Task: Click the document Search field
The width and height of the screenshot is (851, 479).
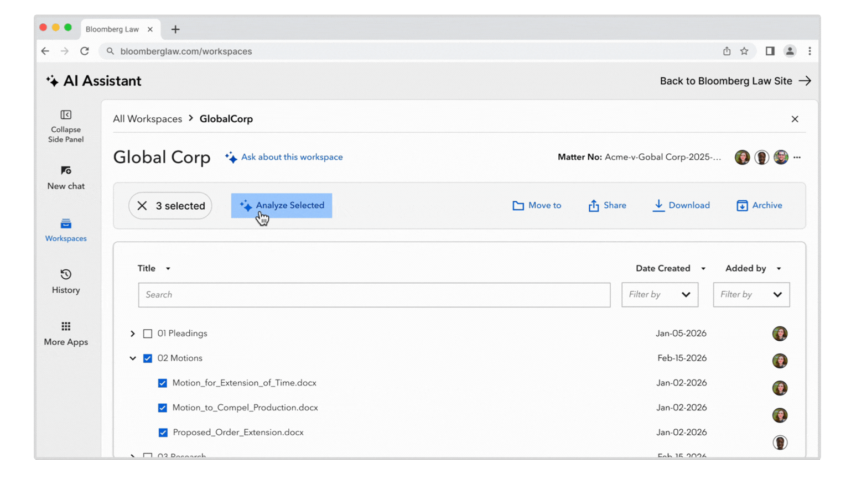Action: pos(374,295)
